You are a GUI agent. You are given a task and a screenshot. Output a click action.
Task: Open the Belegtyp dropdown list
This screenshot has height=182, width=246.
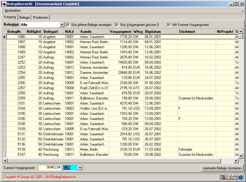pyautogui.click(x=62, y=25)
